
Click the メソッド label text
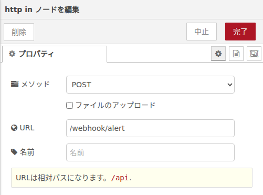(x=36, y=84)
